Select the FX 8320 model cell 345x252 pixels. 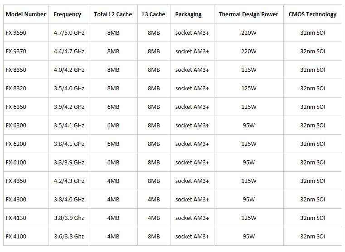coord(16,89)
